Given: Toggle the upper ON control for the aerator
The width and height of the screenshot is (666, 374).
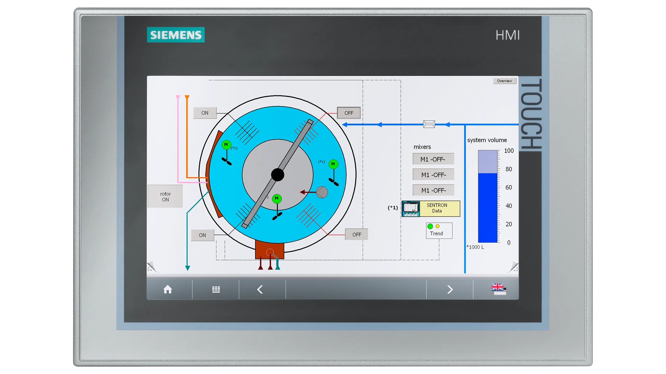Looking at the screenshot, I should [x=204, y=112].
